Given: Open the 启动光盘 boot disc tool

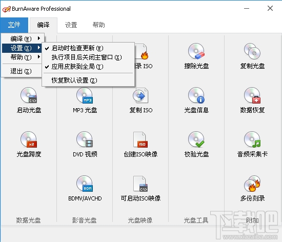Looking at the screenshot, I should tap(29, 100).
